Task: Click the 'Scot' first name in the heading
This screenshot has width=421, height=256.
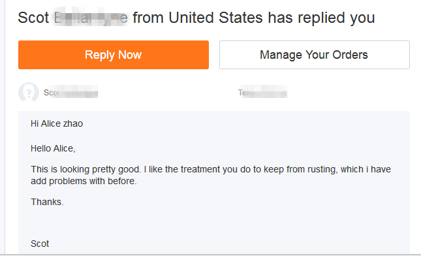Action: coord(33,18)
